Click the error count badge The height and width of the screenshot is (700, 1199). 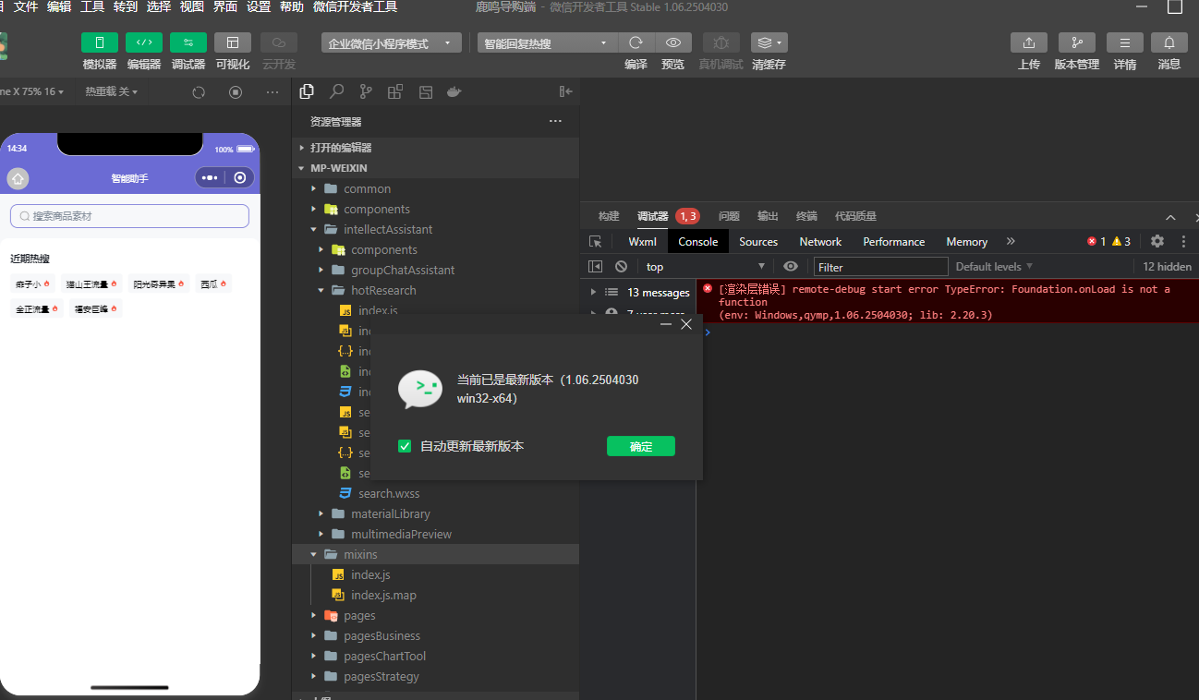tap(1096, 241)
